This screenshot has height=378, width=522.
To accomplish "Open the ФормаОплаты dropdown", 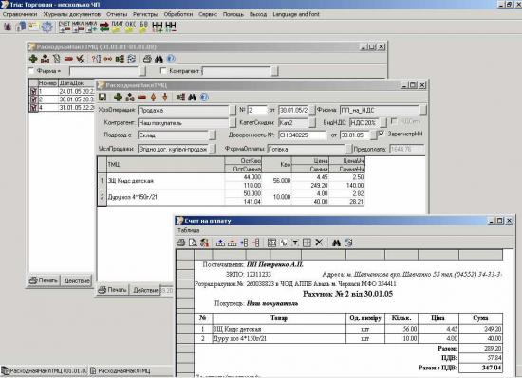I will point(348,149).
